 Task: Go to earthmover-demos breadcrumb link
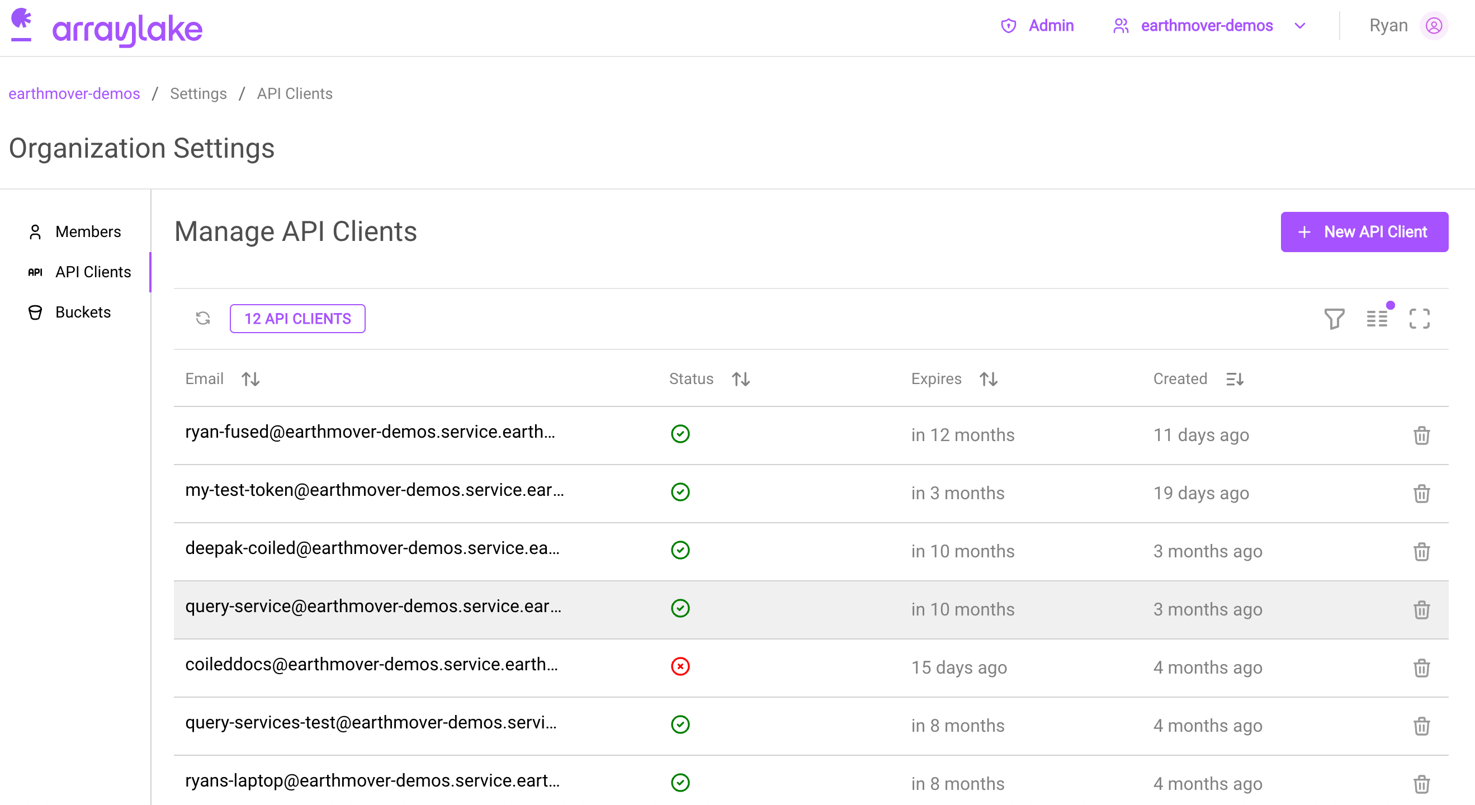(74, 93)
